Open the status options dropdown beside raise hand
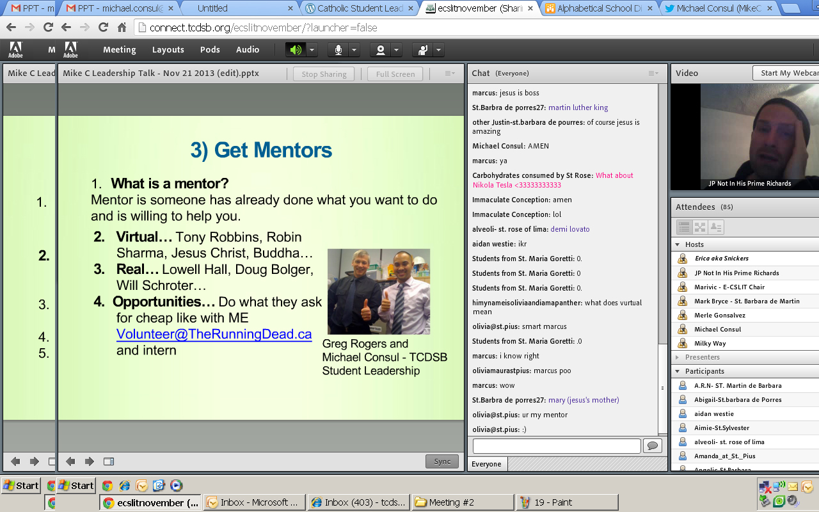819x512 pixels. (x=438, y=50)
